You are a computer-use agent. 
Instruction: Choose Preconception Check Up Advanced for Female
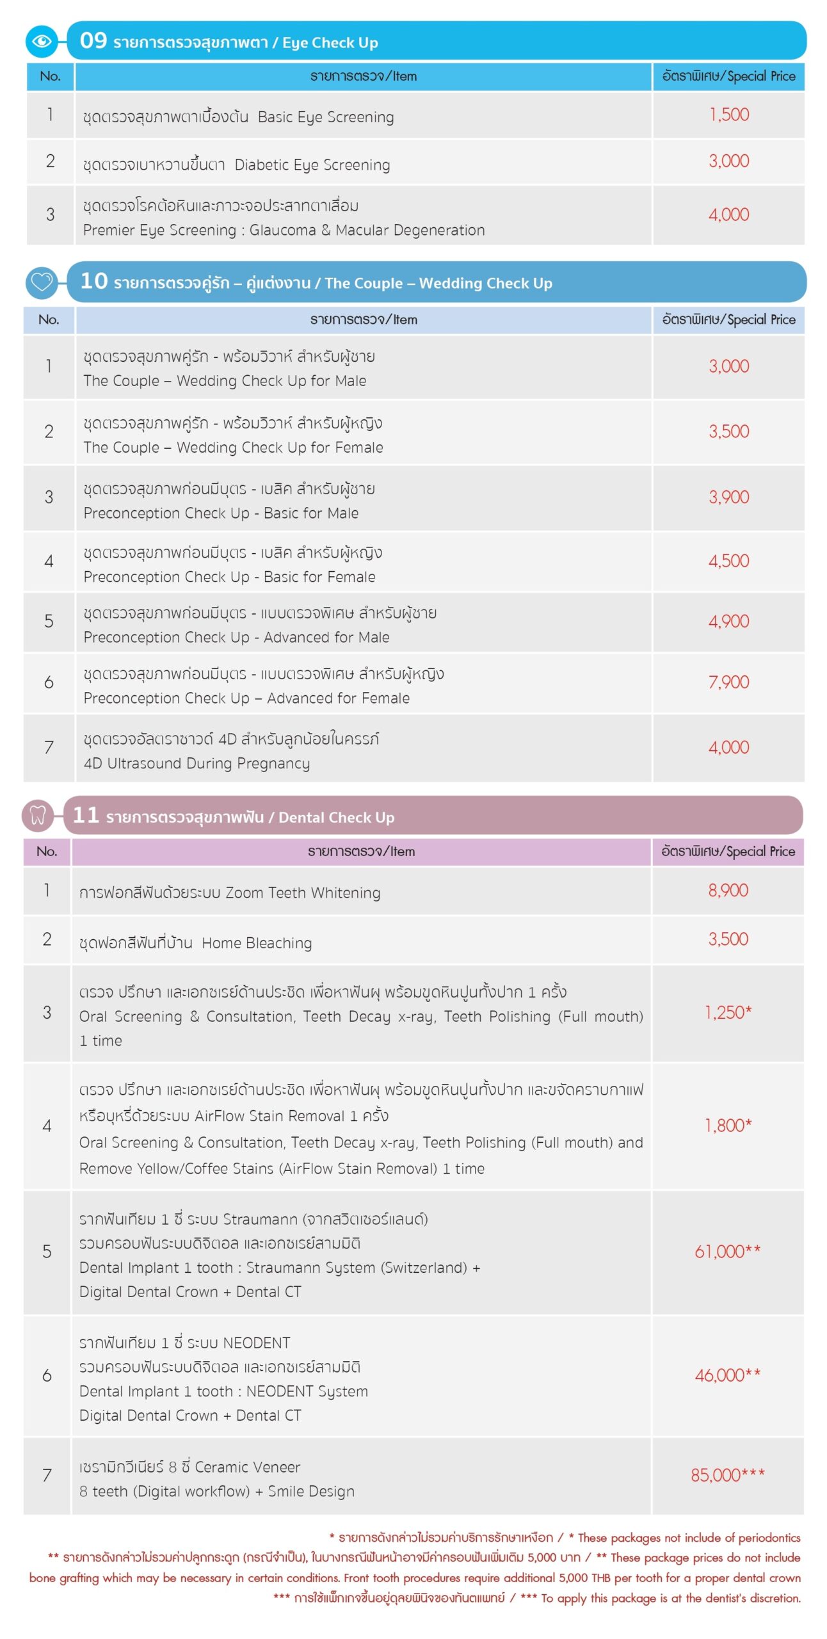point(263,685)
